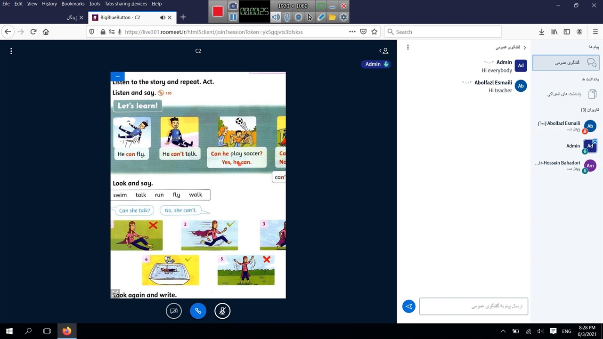Pause the screen recording
603x339 pixels.
pyautogui.click(x=233, y=17)
